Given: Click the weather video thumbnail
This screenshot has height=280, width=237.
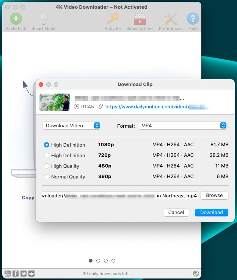Looking at the screenshot, I should [55, 102].
